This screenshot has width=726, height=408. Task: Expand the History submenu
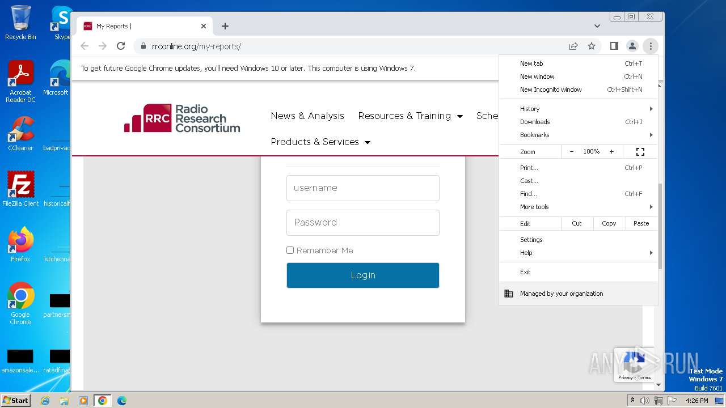coord(579,109)
